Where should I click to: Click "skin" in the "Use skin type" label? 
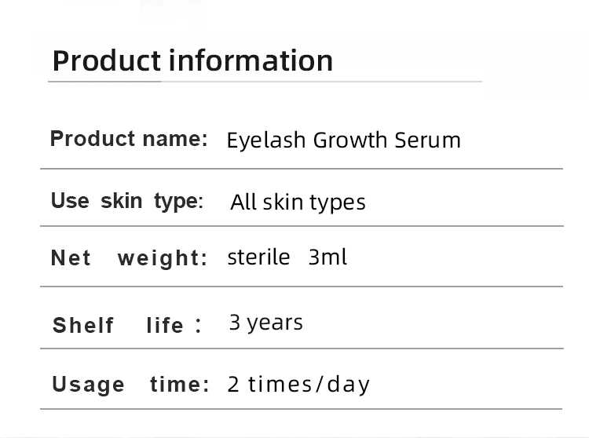(122, 201)
